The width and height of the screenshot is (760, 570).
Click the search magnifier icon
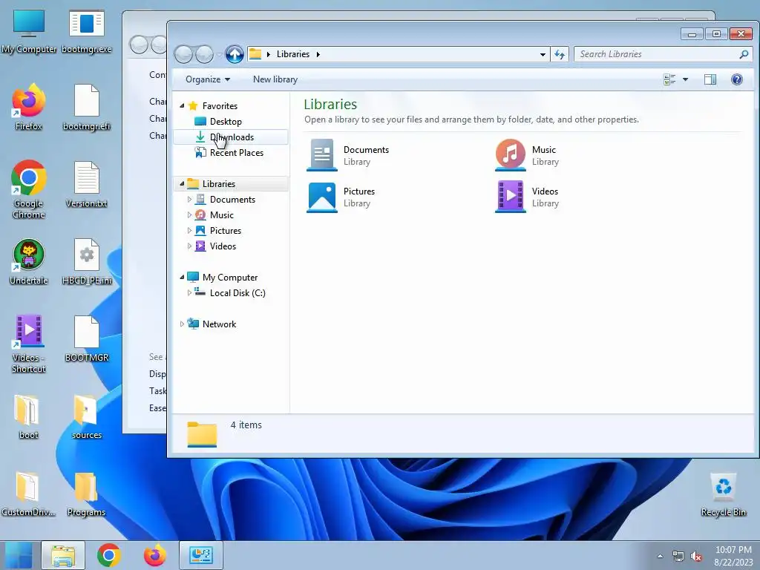tap(744, 54)
